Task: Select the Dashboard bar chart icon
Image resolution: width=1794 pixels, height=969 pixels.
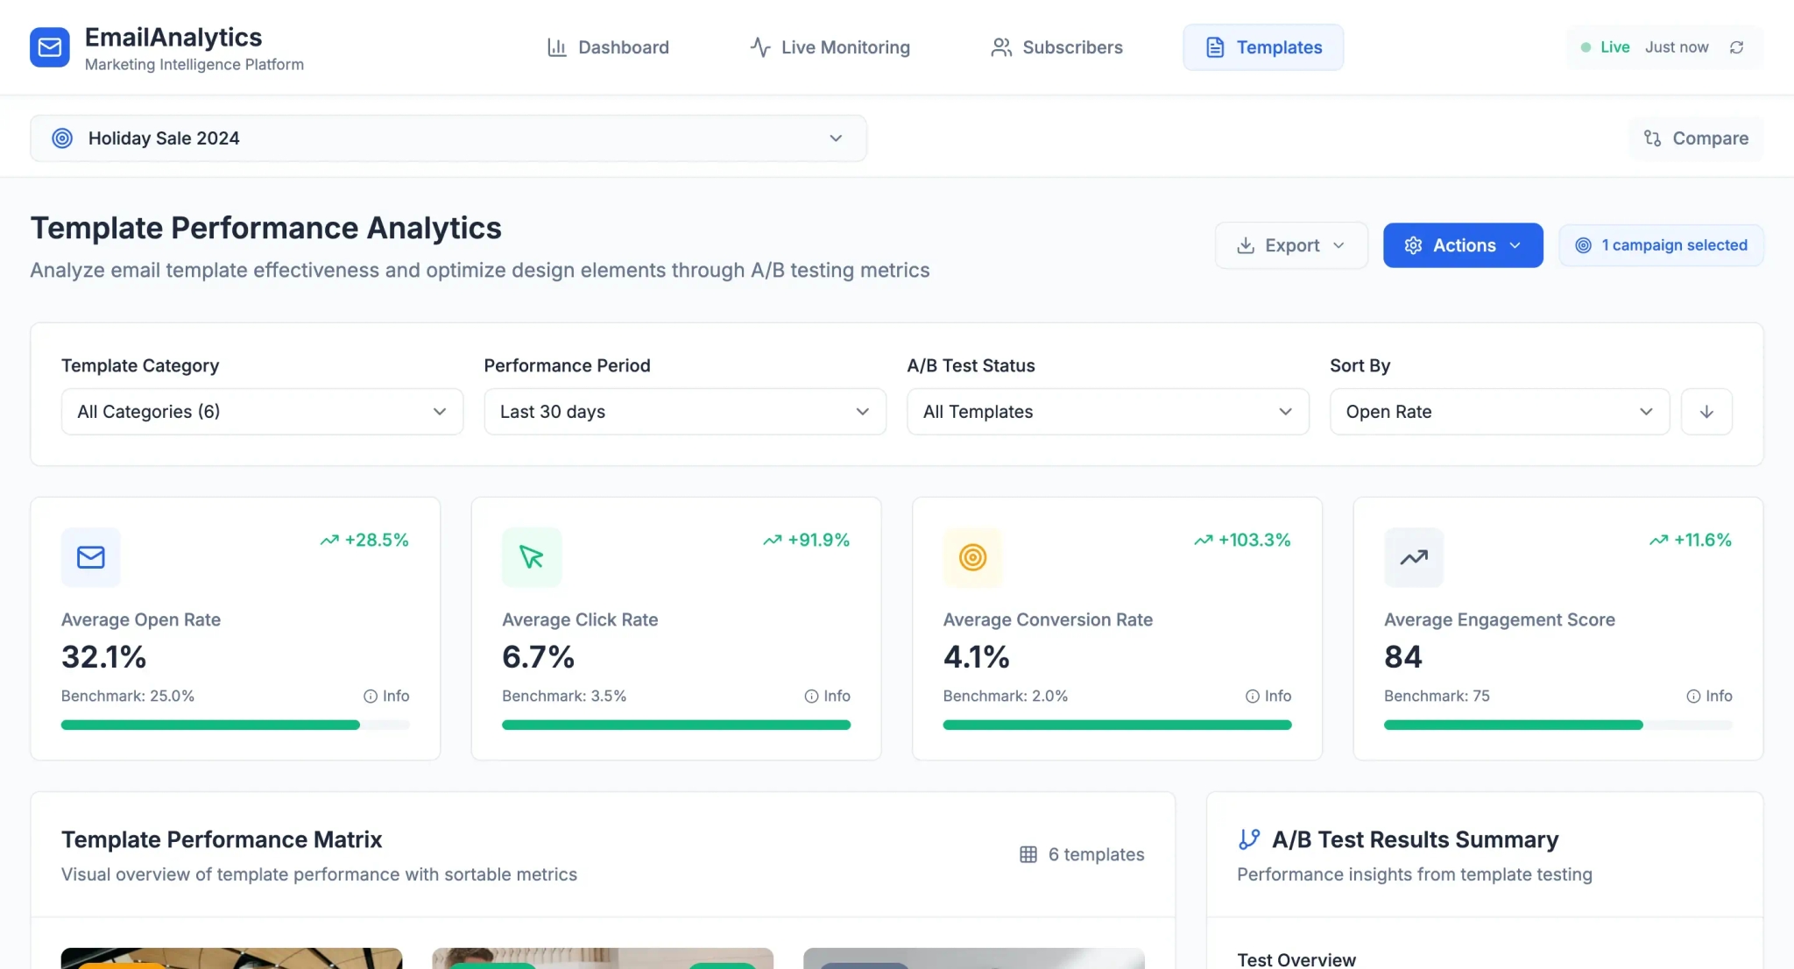Action: [x=558, y=46]
